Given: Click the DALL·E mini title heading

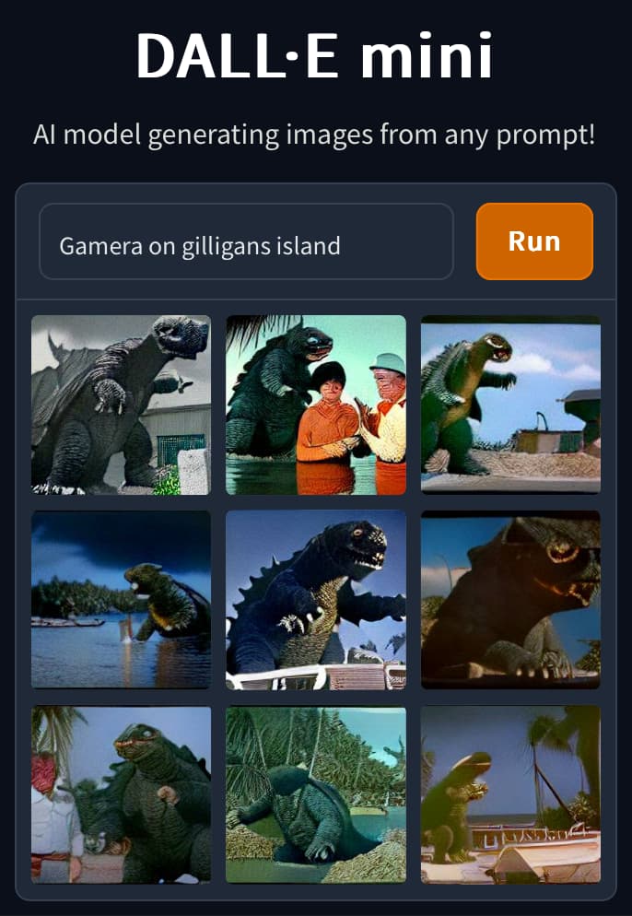Looking at the screenshot, I should [315, 55].
